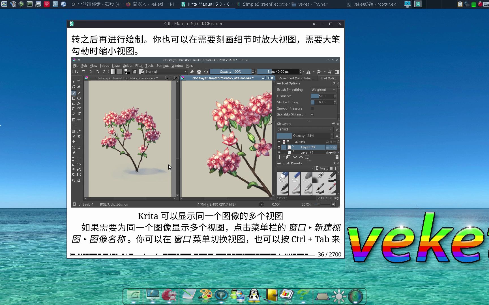Pick the Elliptical Selection tool in Krita
The height and width of the screenshot is (305, 489).
click(x=79, y=159)
